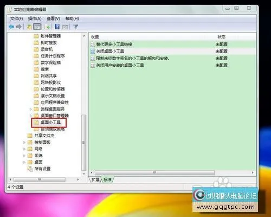Open the 查看(V) menu
The image size is (271, 217).
point(53,18)
